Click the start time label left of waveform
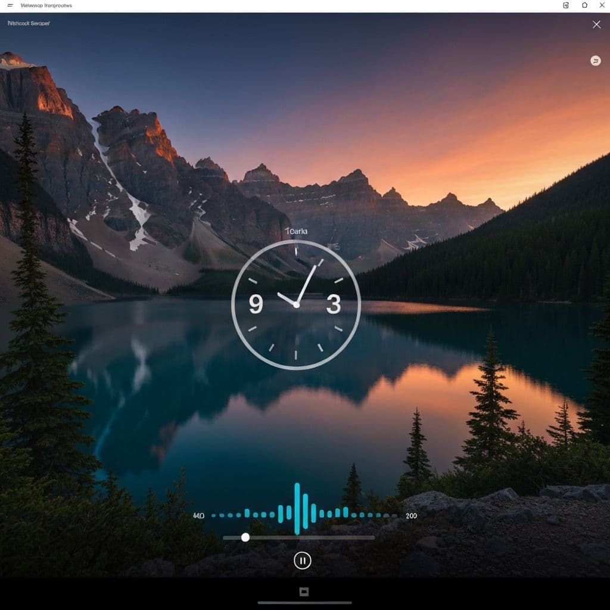Screen dimensions: 610x610 (199, 516)
